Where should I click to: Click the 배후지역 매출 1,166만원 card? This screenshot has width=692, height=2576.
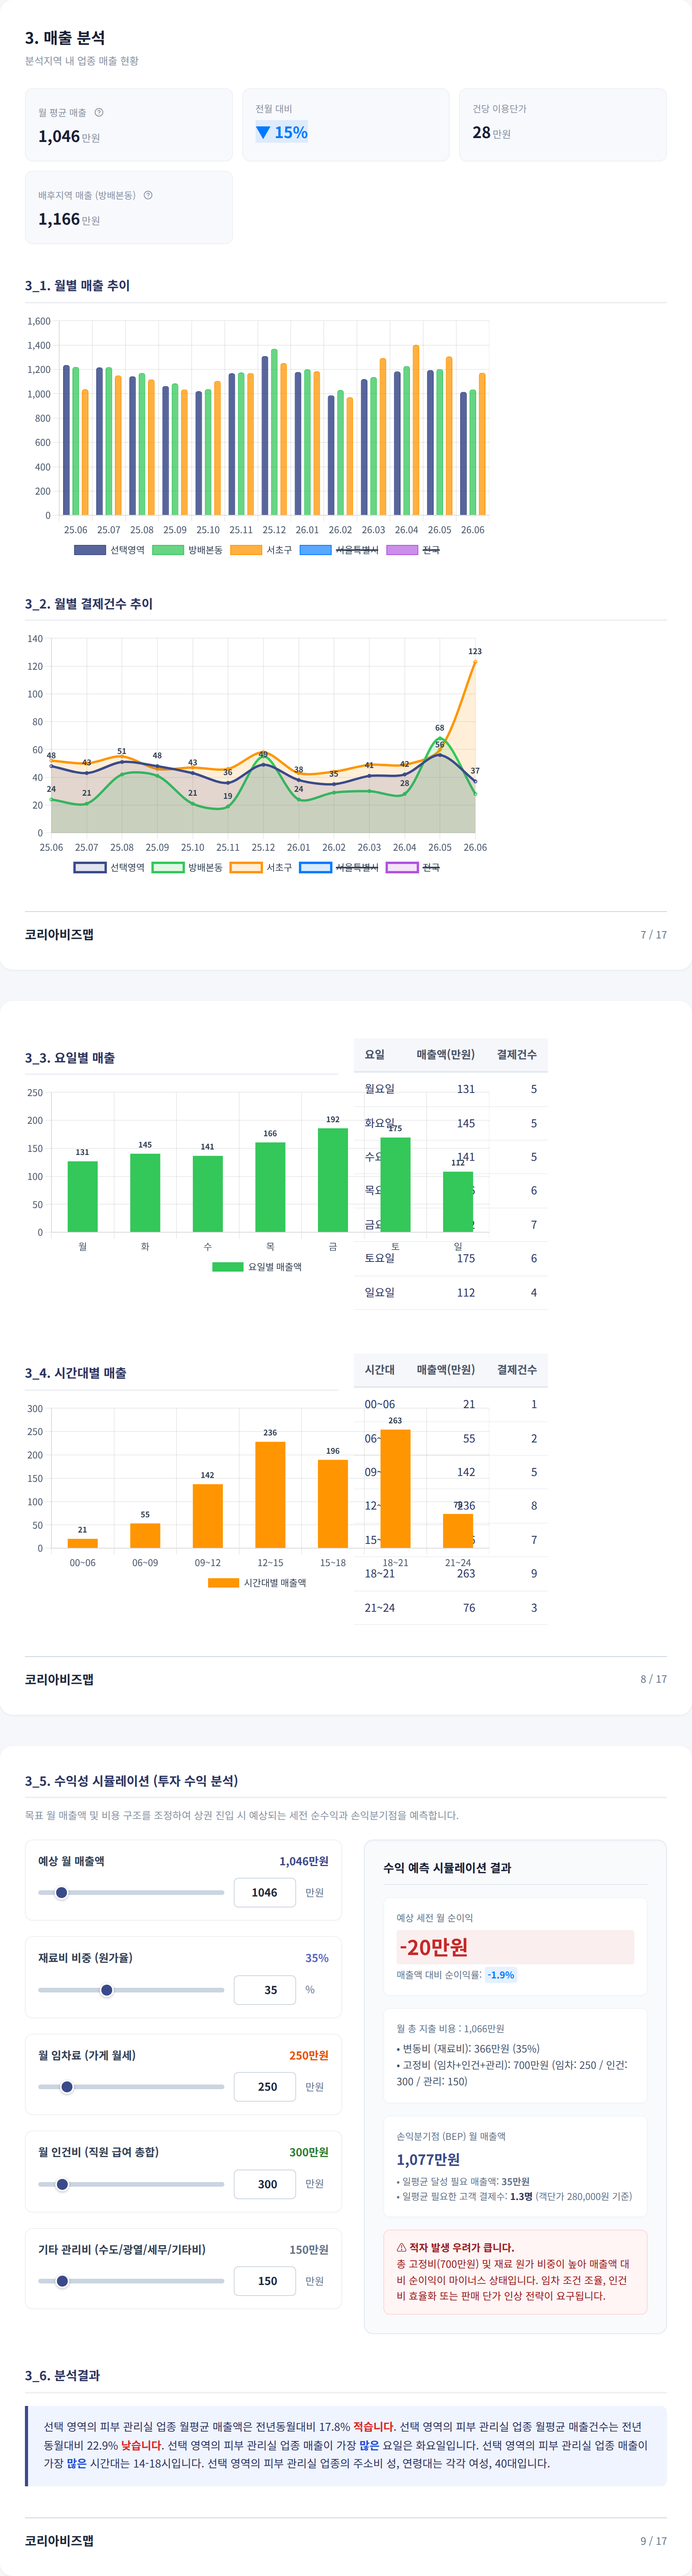[x=129, y=207]
